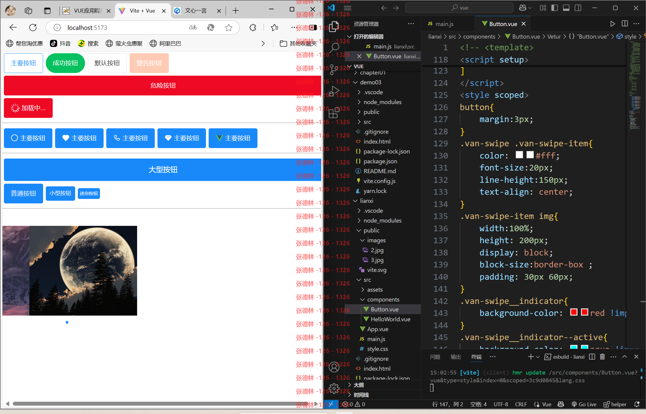This screenshot has height=414, width=646.
Task: Open Notifications bell in status bar
Action: [x=637, y=404]
